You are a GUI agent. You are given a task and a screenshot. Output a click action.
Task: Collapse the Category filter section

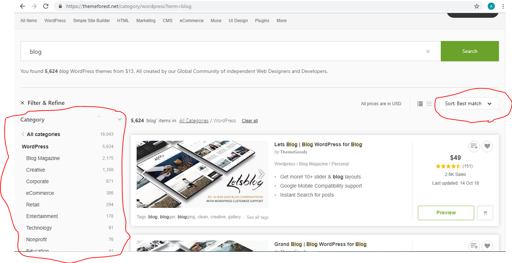point(120,120)
